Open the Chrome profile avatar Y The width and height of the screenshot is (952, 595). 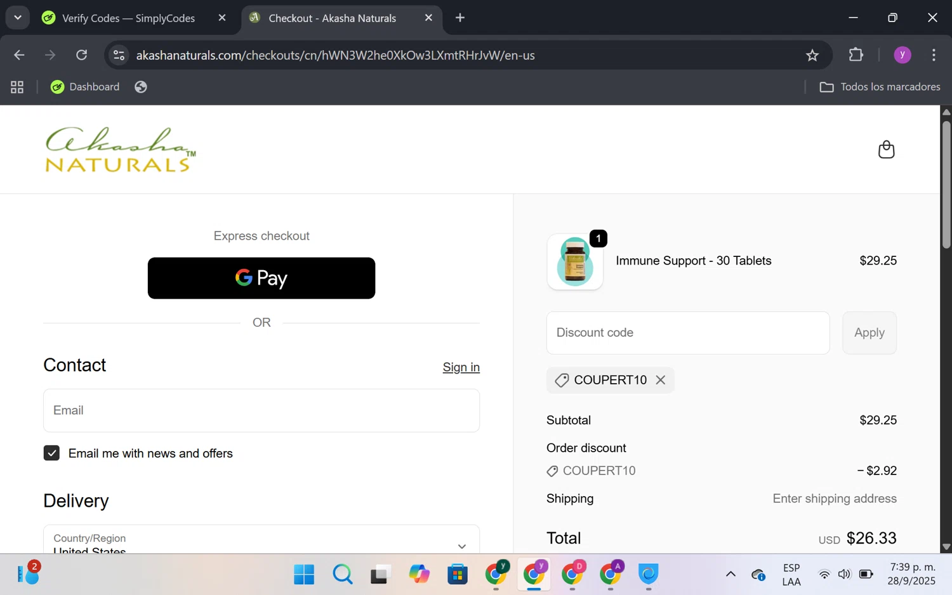coord(902,55)
